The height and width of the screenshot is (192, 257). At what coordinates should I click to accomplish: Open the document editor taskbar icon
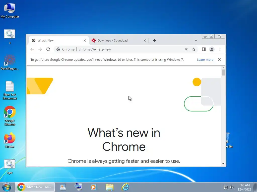63,187
